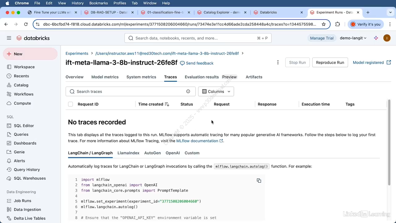Viewport: 396px width, 223px height.
Task: Open Chrome's tab search dropdown arrow
Action: tap(390, 12)
